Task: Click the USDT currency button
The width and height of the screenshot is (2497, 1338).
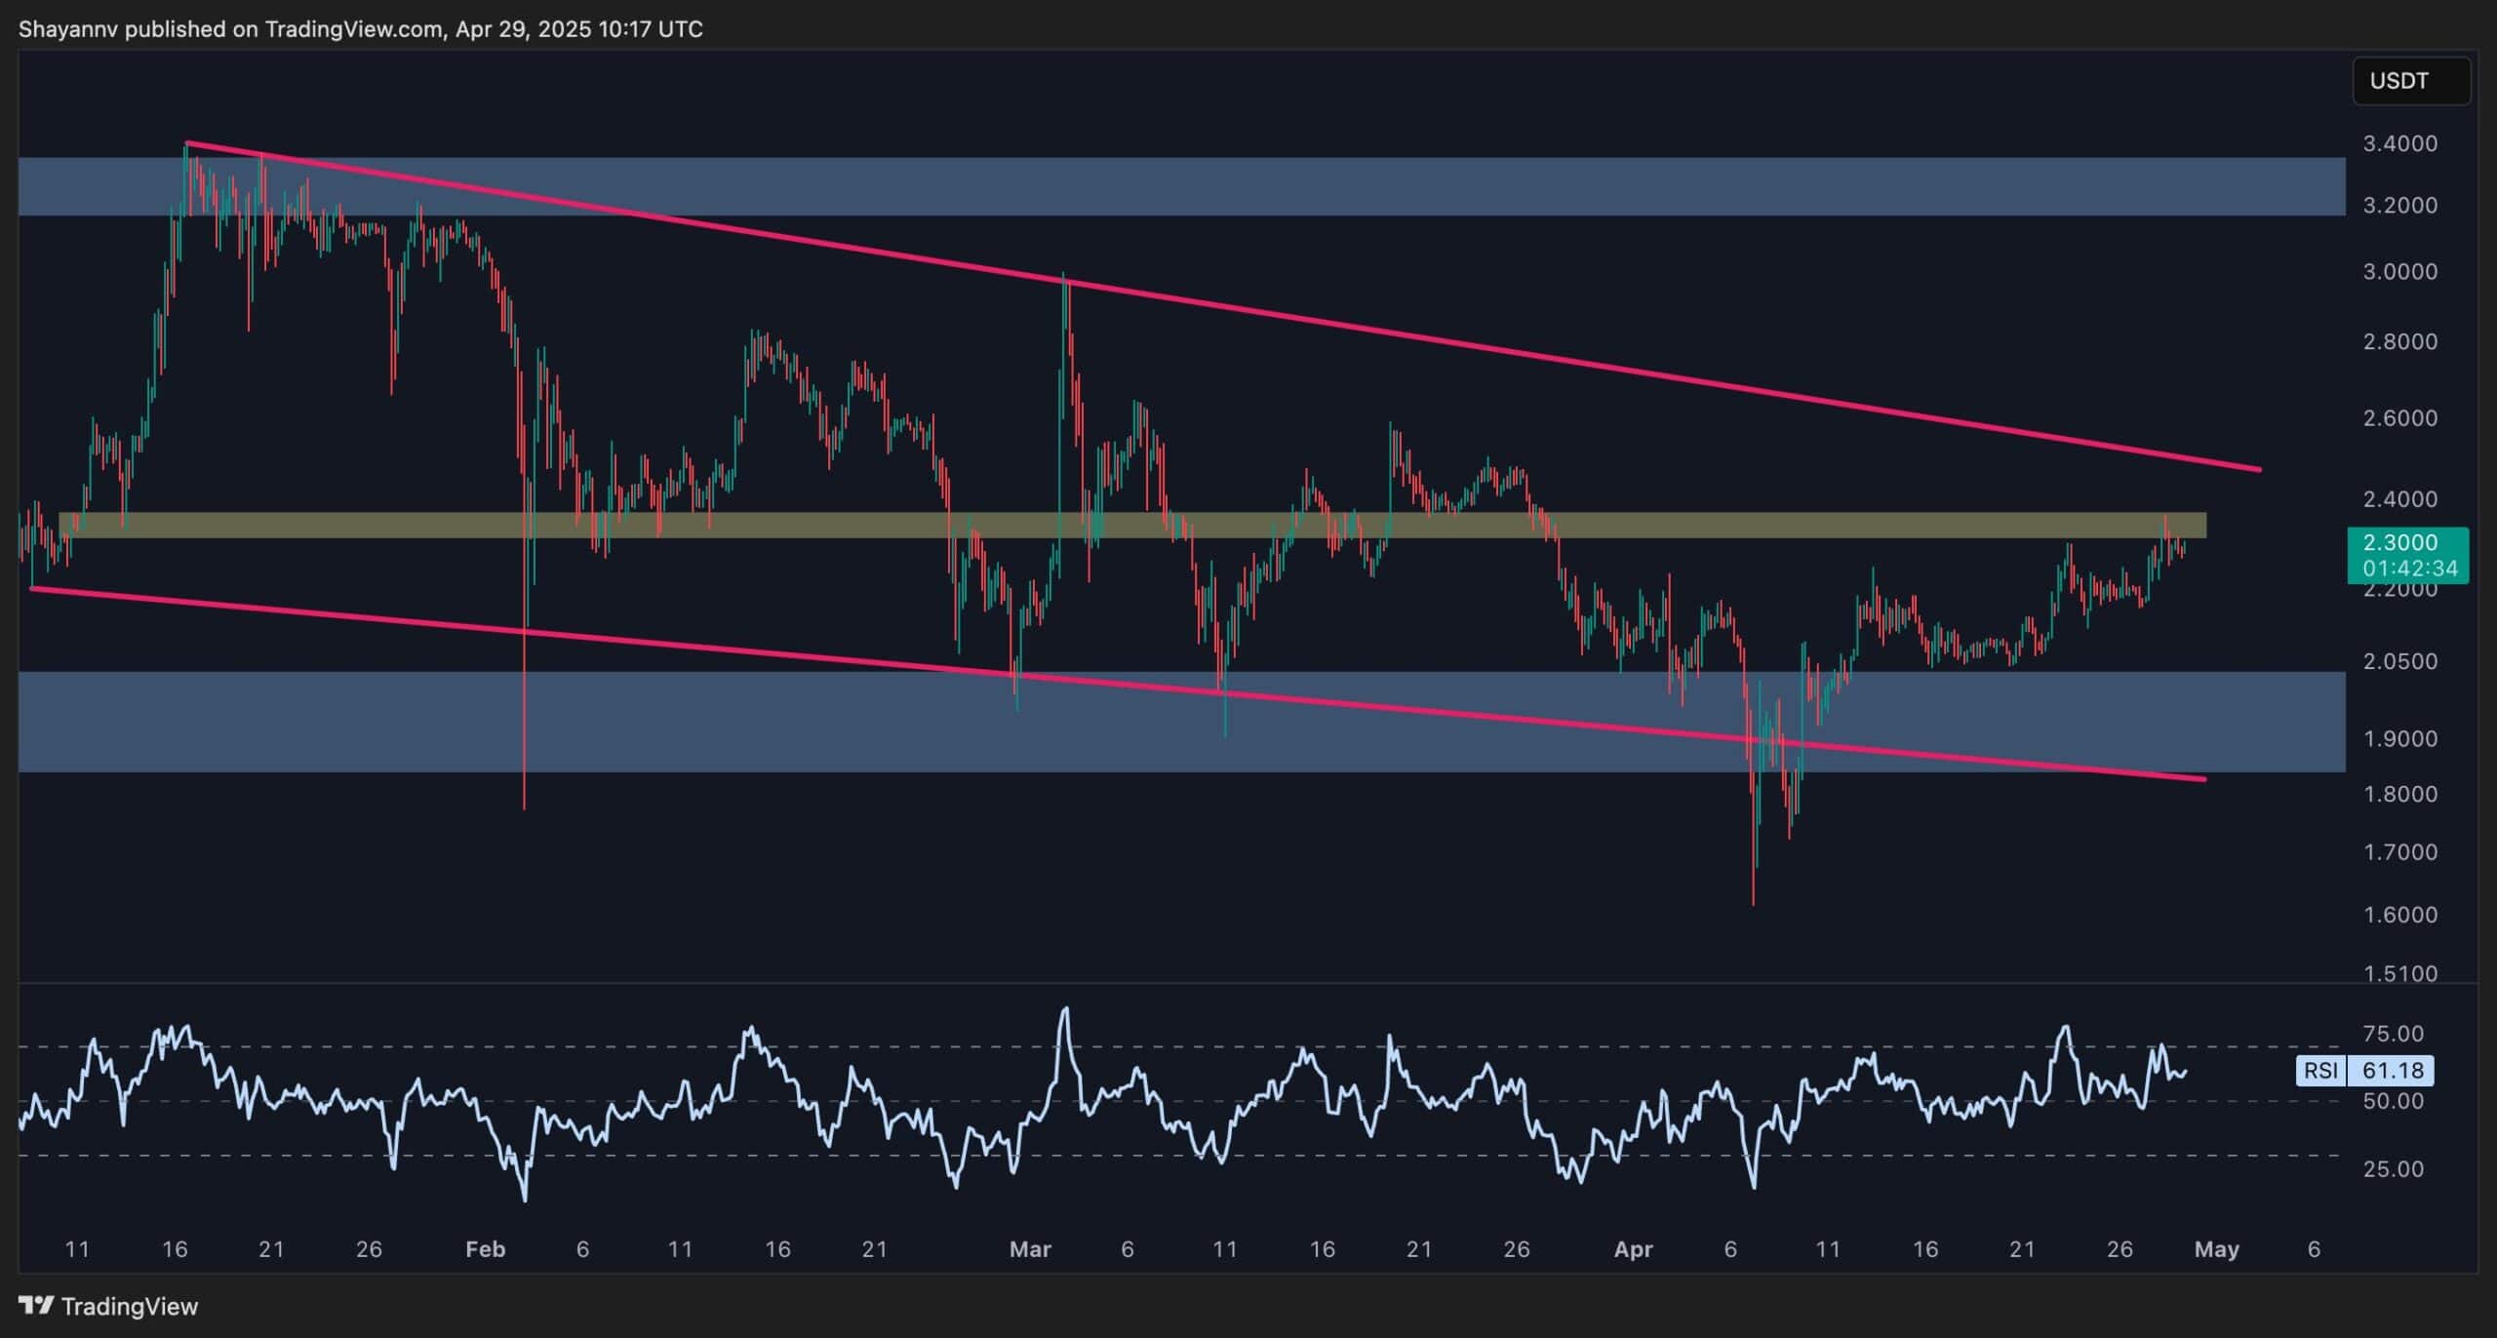Action: point(2410,81)
